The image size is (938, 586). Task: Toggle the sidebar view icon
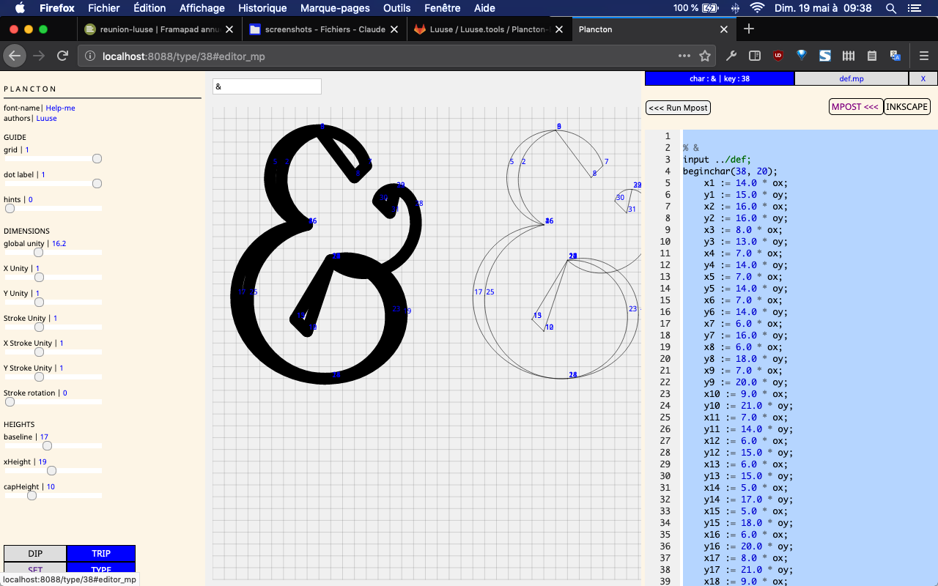coord(754,56)
